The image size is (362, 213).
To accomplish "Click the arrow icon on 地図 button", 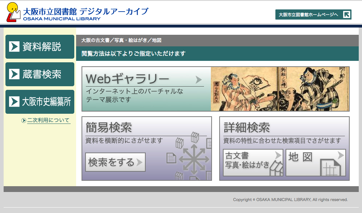I will tap(341, 155).
